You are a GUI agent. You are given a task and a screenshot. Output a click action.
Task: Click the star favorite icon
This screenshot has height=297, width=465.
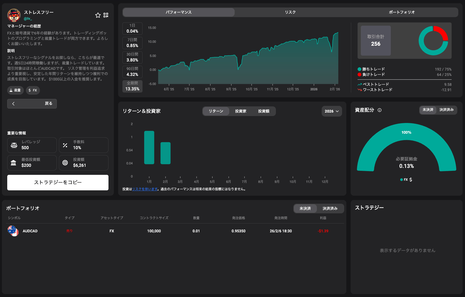click(x=98, y=15)
